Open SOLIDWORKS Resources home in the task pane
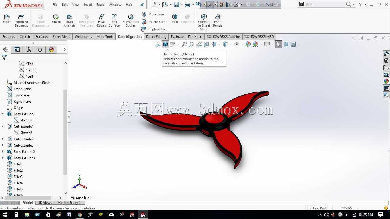Image resolution: width=390 pixels, height=219 pixels. tap(386, 54)
